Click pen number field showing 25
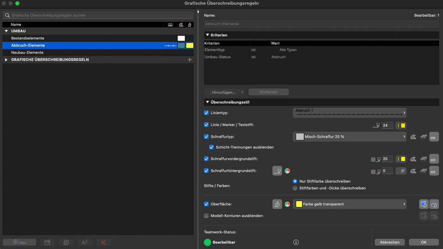 pos(387,159)
